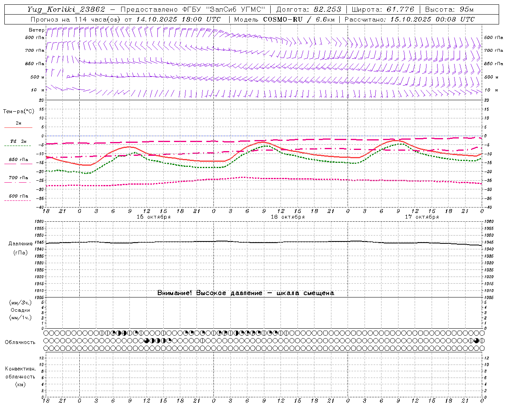The image size is (505, 404).
Task: Click the dashed line under the 500 гПа legend
Action: [18, 200]
